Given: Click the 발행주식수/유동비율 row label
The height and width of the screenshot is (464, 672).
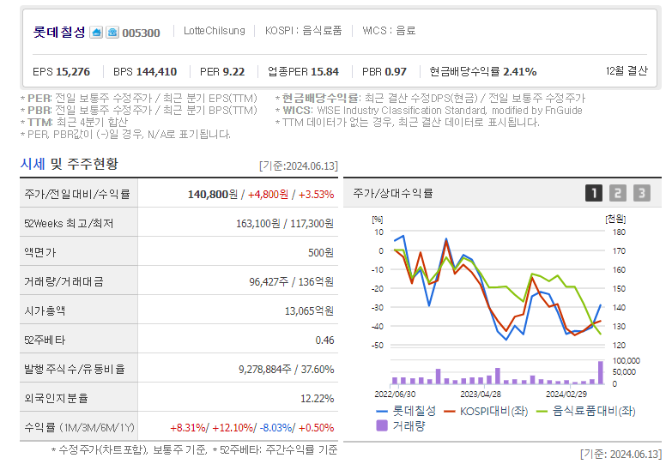Looking at the screenshot, I should point(74,370).
